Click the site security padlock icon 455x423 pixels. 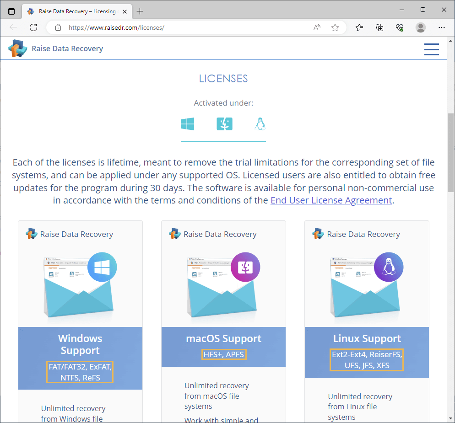coord(58,27)
